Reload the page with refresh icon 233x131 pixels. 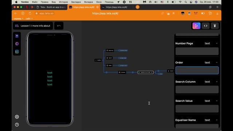click(x=30, y=13)
